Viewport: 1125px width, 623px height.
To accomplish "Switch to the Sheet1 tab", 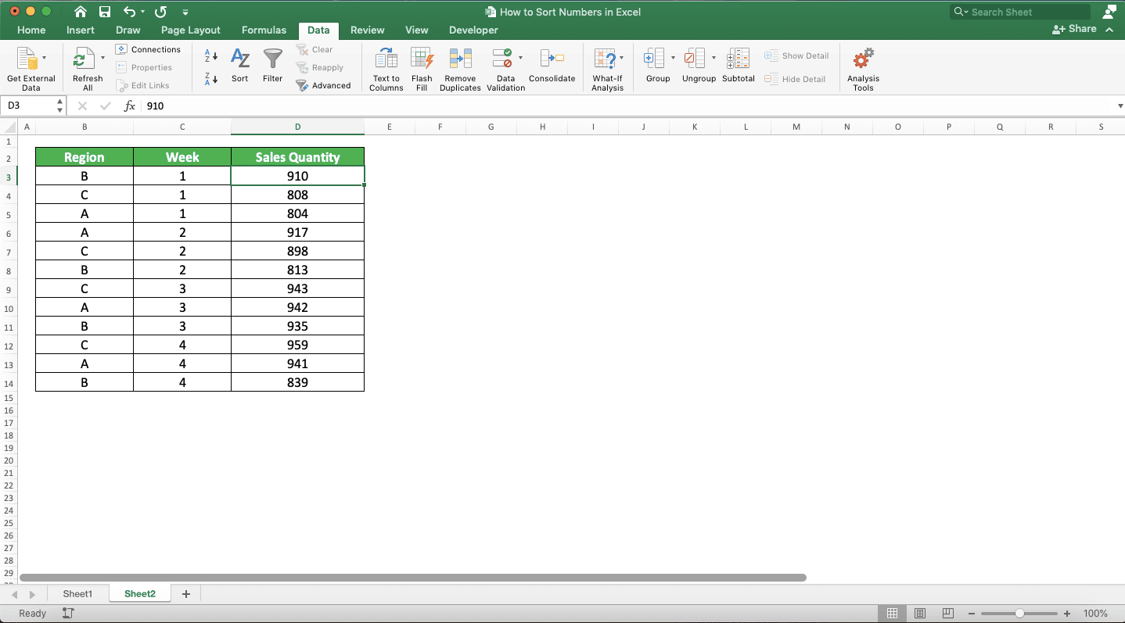I will coord(77,594).
